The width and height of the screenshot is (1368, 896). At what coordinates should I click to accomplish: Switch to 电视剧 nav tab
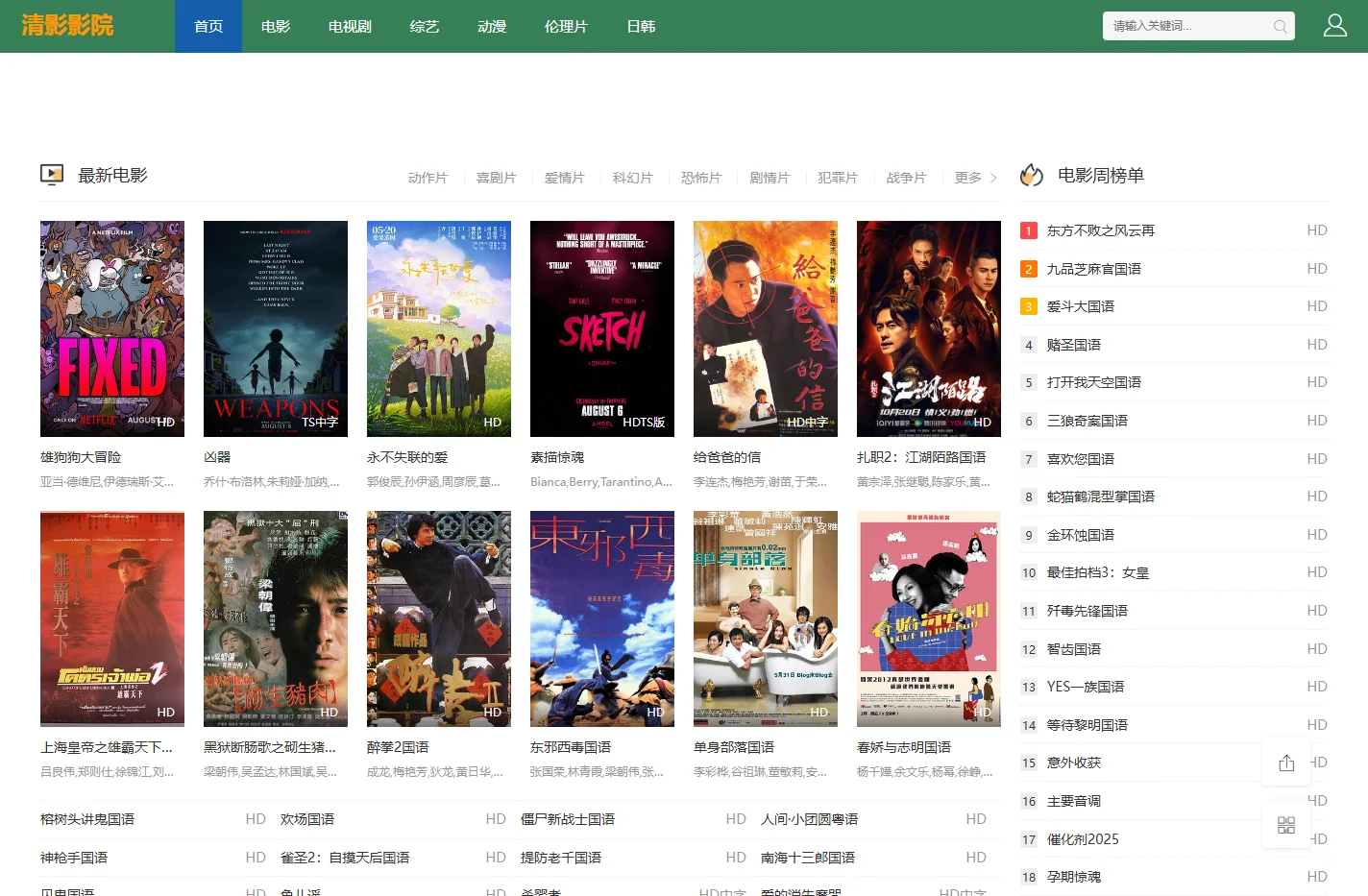tap(350, 26)
